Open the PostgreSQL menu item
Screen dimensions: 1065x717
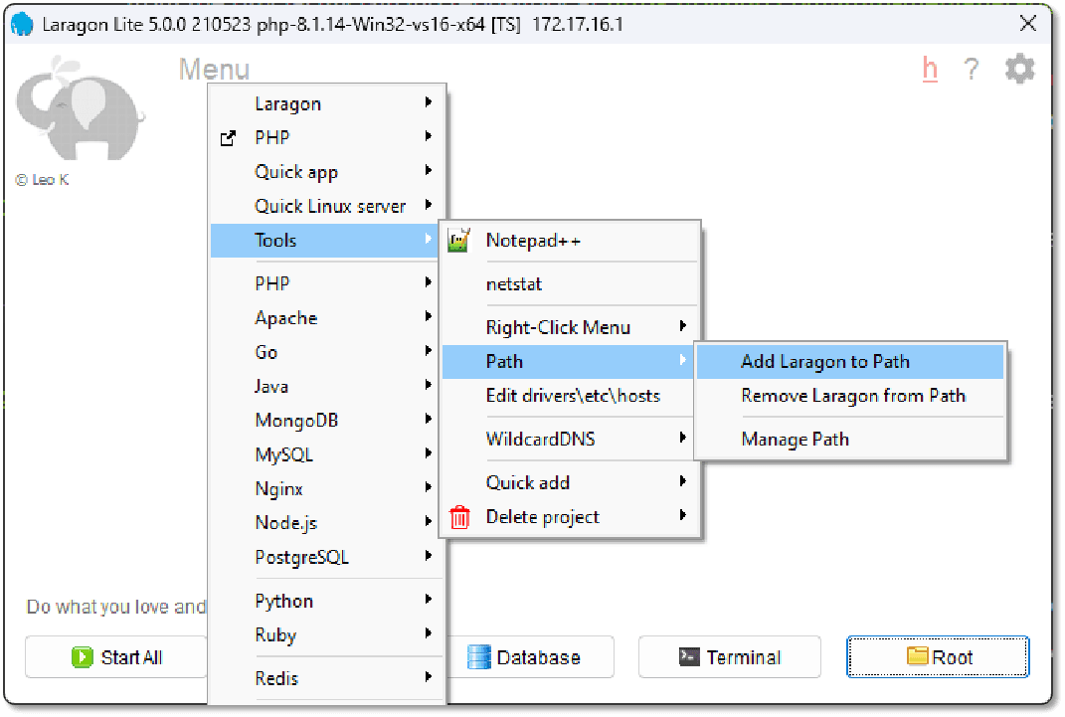(326, 558)
